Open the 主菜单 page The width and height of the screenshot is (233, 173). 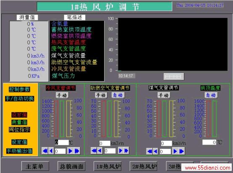coord(35,166)
